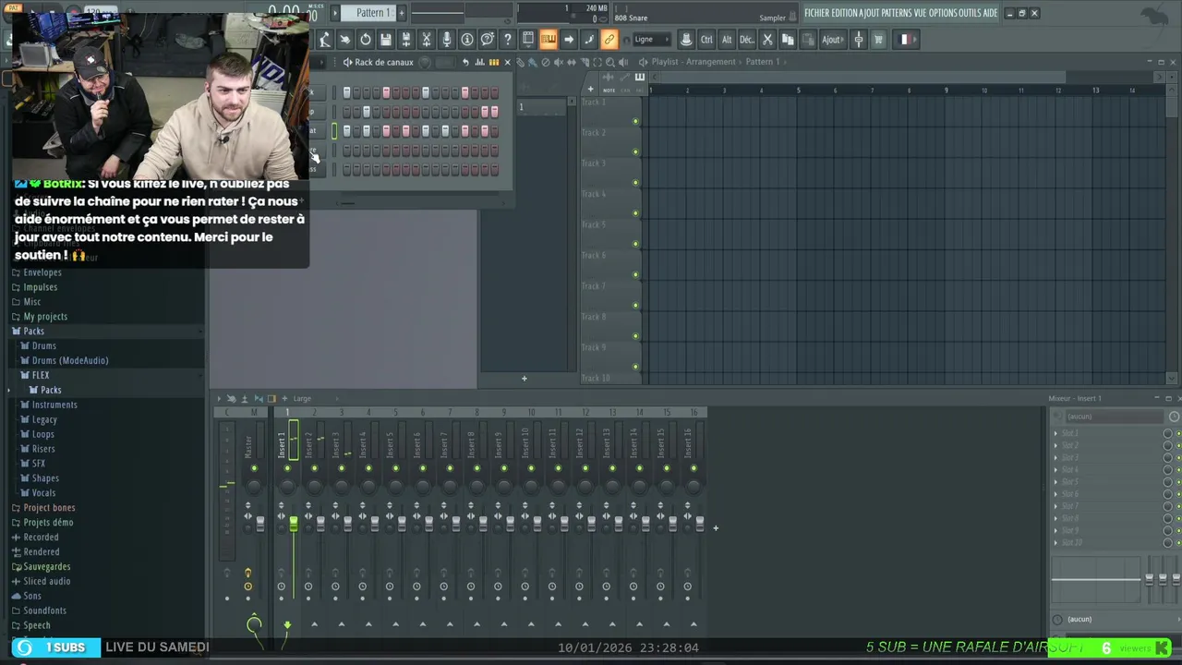Toggle the Insert 1 green mute LED

(x=287, y=468)
